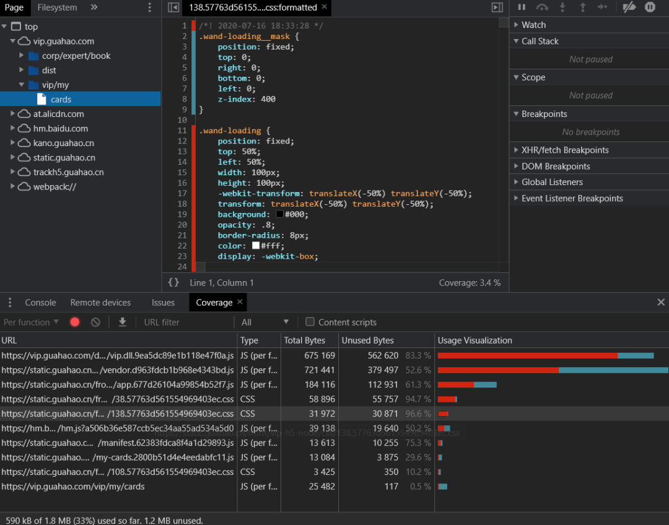The height and width of the screenshot is (525, 669).
Task: Click the clear coverage icon
Action: coord(95,322)
